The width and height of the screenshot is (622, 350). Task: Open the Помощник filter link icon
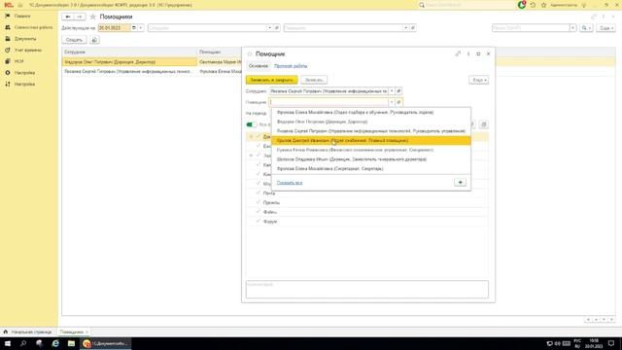pyautogui.click(x=412, y=28)
